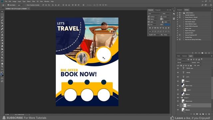The width and height of the screenshot is (213, 120).
Task: Hide the TRAVEL copy text layer
Action: point(178,68)
